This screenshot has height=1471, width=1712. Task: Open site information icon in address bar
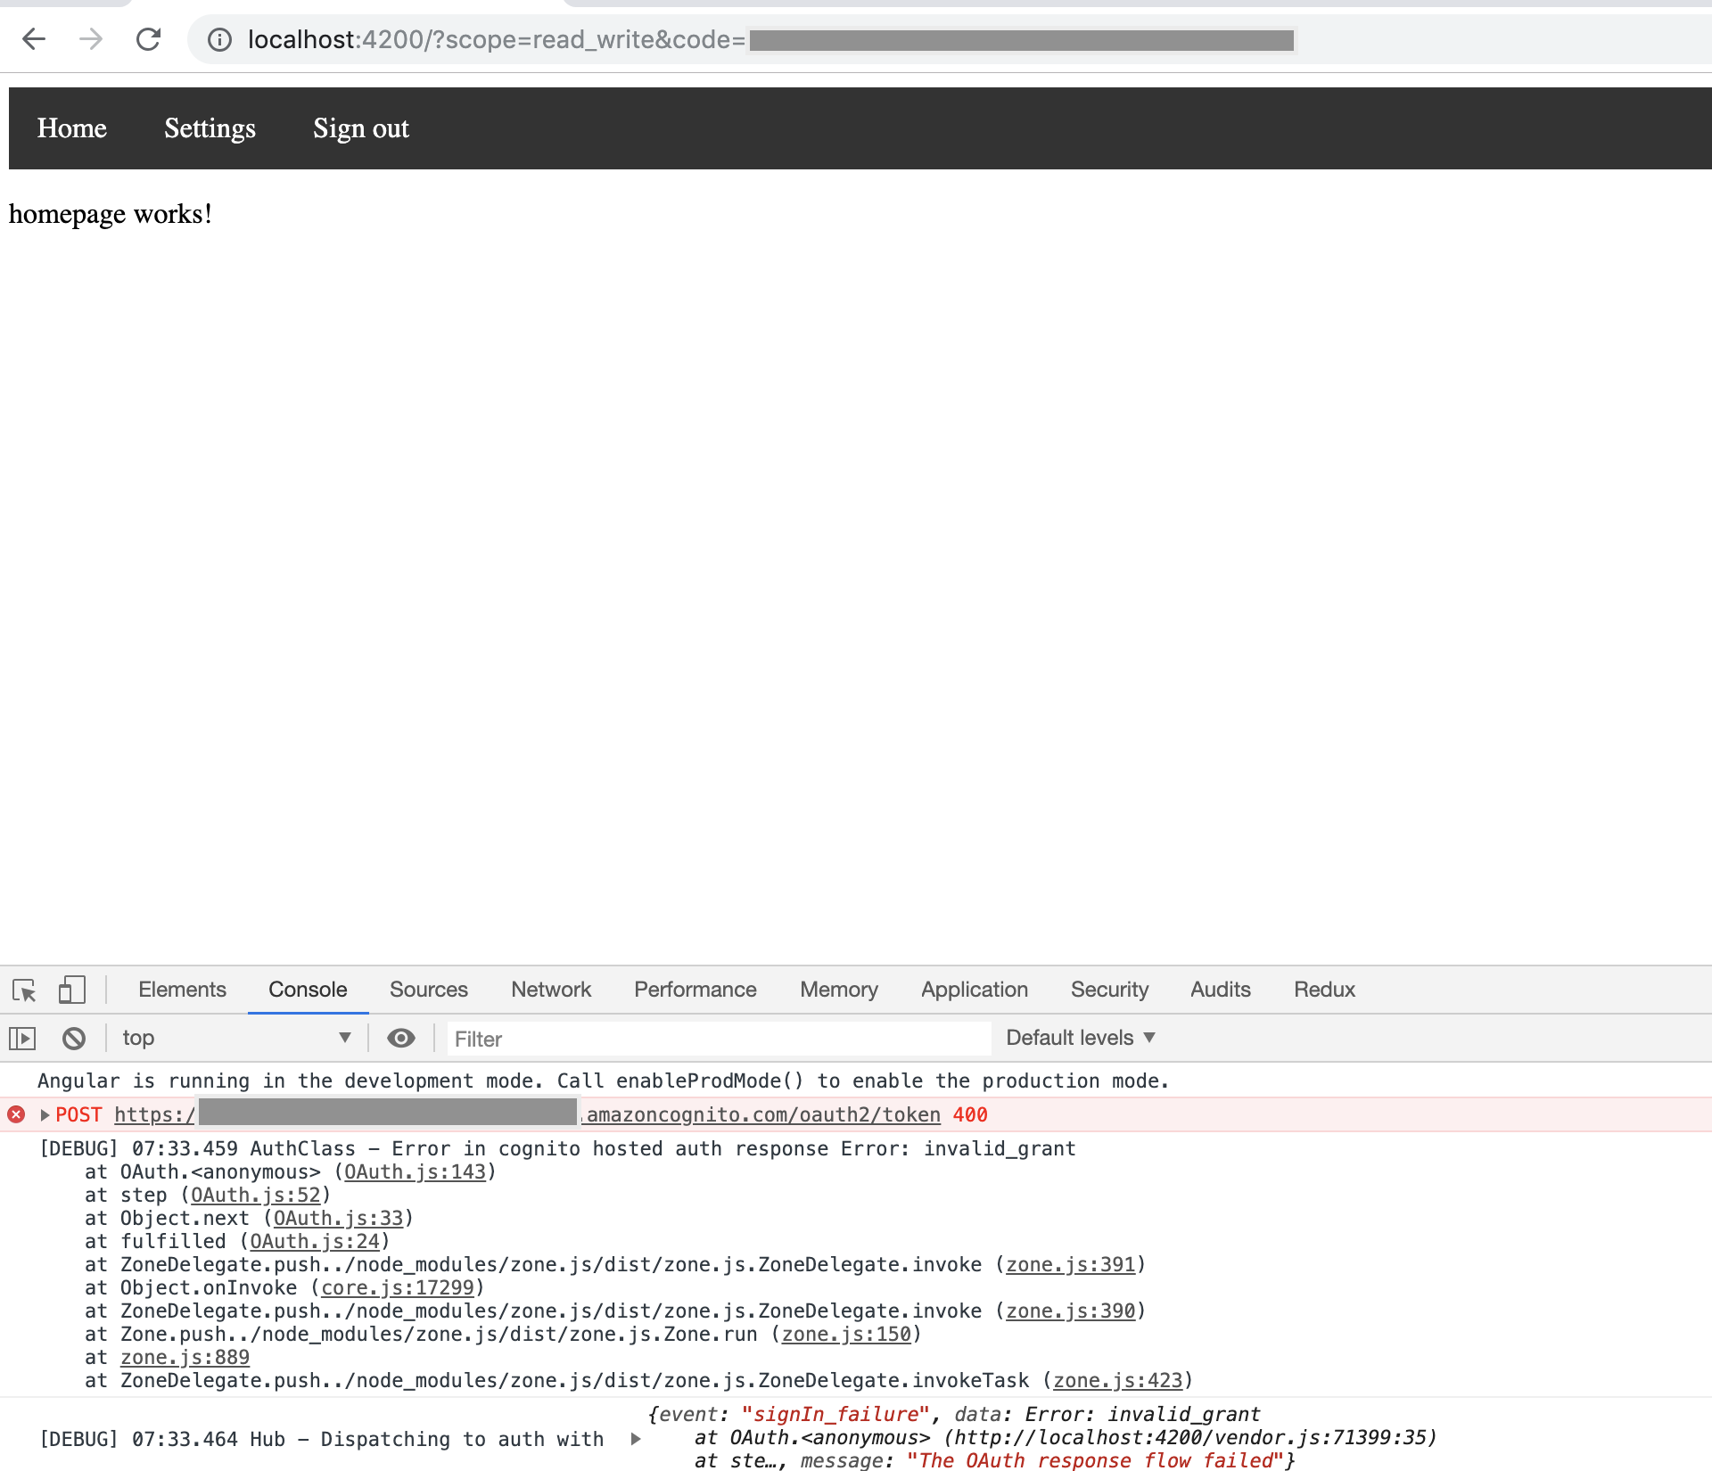[219, 40]
